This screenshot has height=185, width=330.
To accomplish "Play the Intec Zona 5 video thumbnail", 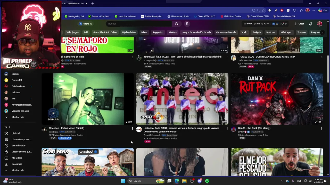I will pyautogui.click(x=182, y=99).
